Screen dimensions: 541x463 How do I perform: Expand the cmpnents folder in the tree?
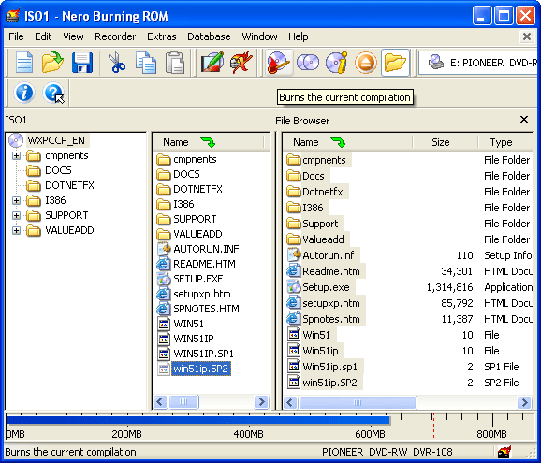tap(16, 156)
